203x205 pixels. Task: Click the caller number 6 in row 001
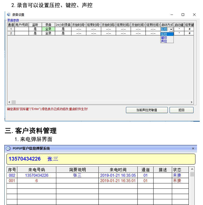[37, 181]
